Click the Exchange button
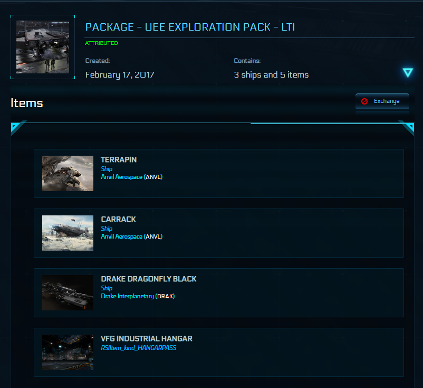The image size is (423, 388). pos(382,101)
